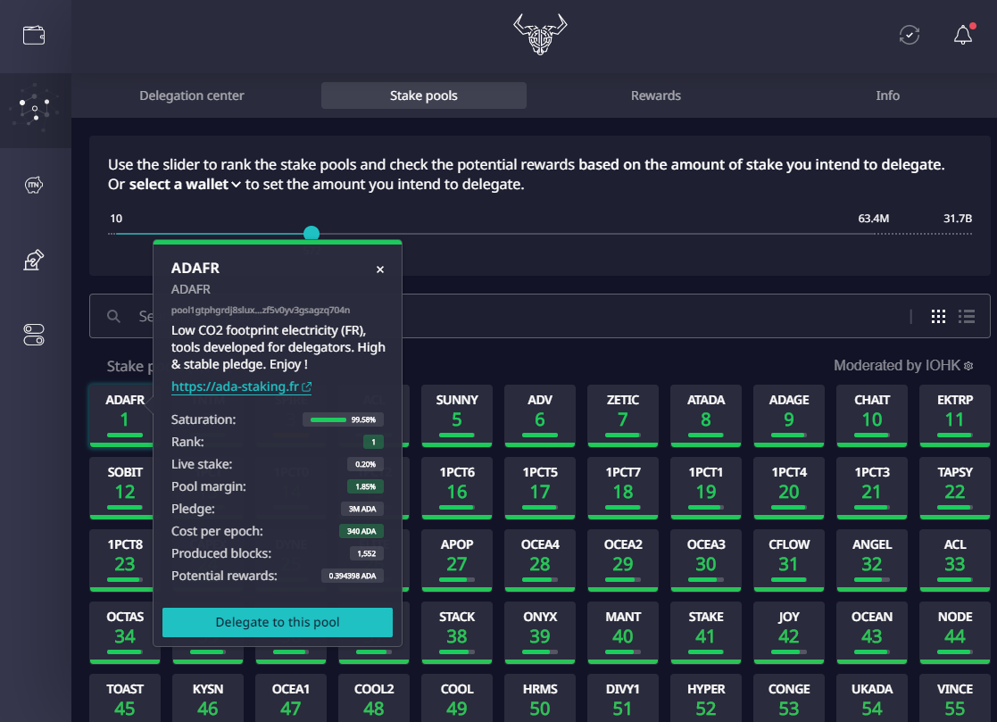997x722 pixels.
Task: Open notifications bell icon
Action: point(963,34)
